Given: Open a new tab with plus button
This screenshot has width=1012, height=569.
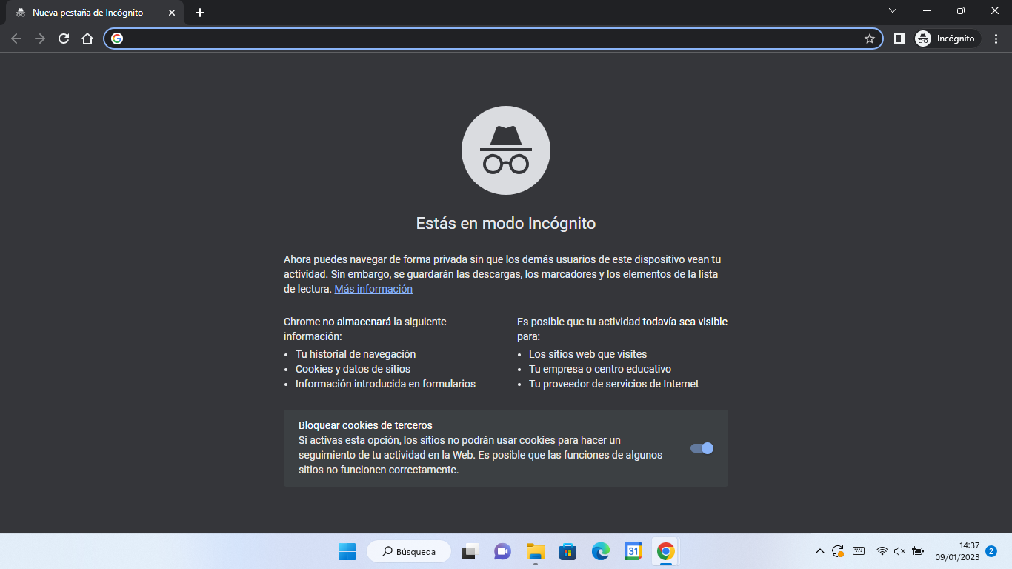Looking at the screenshot, I should (200, 13).
